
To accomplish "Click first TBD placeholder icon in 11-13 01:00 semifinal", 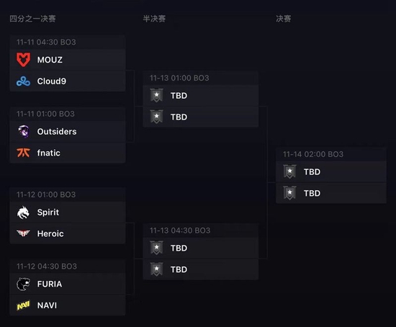I will (x=156, y=96).
